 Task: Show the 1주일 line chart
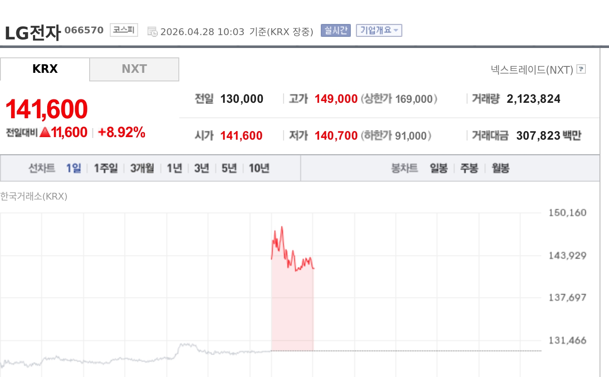[x=106, y=168]
